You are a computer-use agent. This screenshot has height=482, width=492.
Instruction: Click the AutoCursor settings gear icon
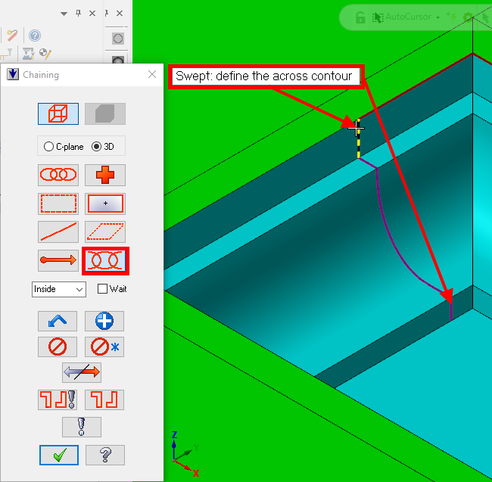(x=468, y=17)
